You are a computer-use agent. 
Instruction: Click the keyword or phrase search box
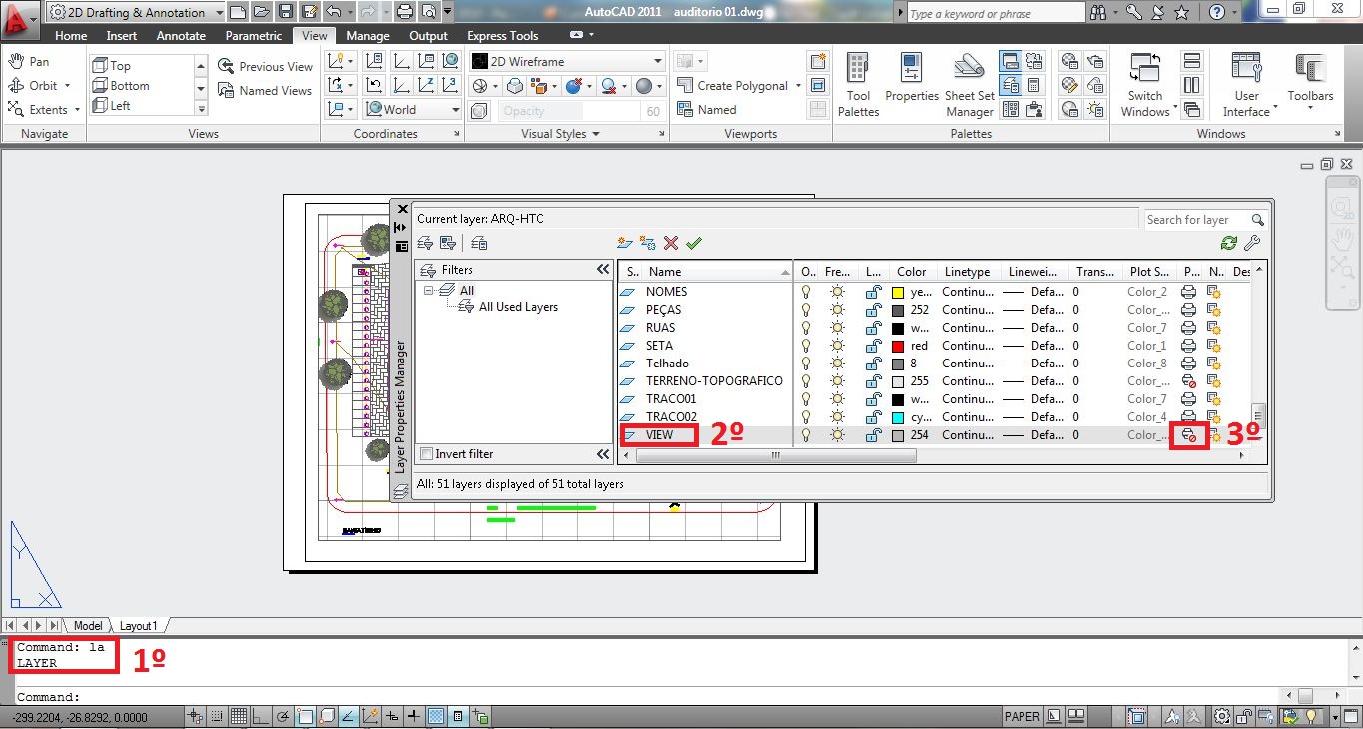pos(995,13)
